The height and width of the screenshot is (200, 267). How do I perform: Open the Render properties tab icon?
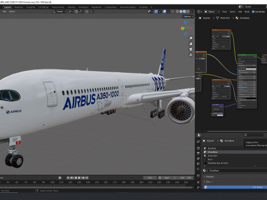coord(198,148)
